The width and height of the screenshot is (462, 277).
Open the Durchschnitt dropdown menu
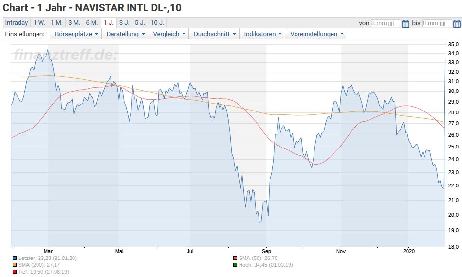[x=214, y=34]
